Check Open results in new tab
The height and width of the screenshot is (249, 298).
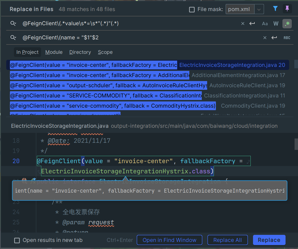(x=17, y=240)
